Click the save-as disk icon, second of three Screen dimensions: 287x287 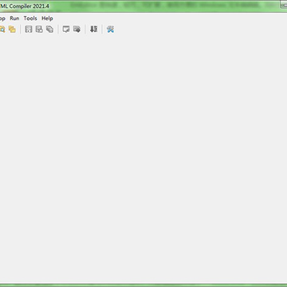pos(39,29)
